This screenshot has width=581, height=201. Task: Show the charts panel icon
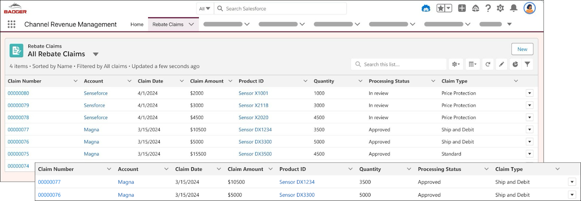[x=515, y=64]
